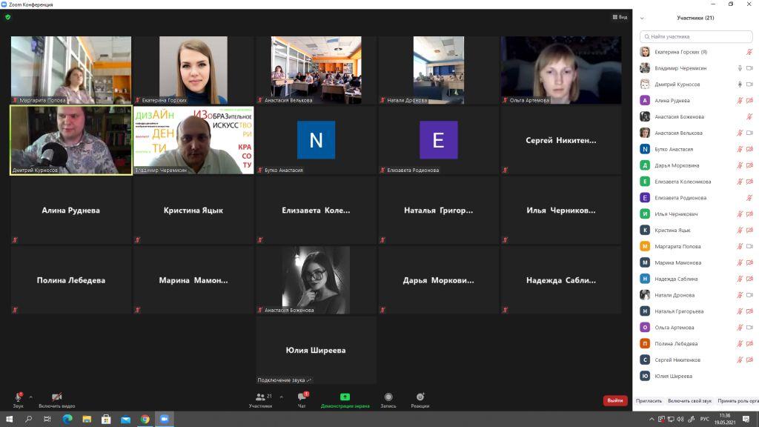Click the Пригласить invite button
The image size is (759, 427).
[x=649, y=401]
